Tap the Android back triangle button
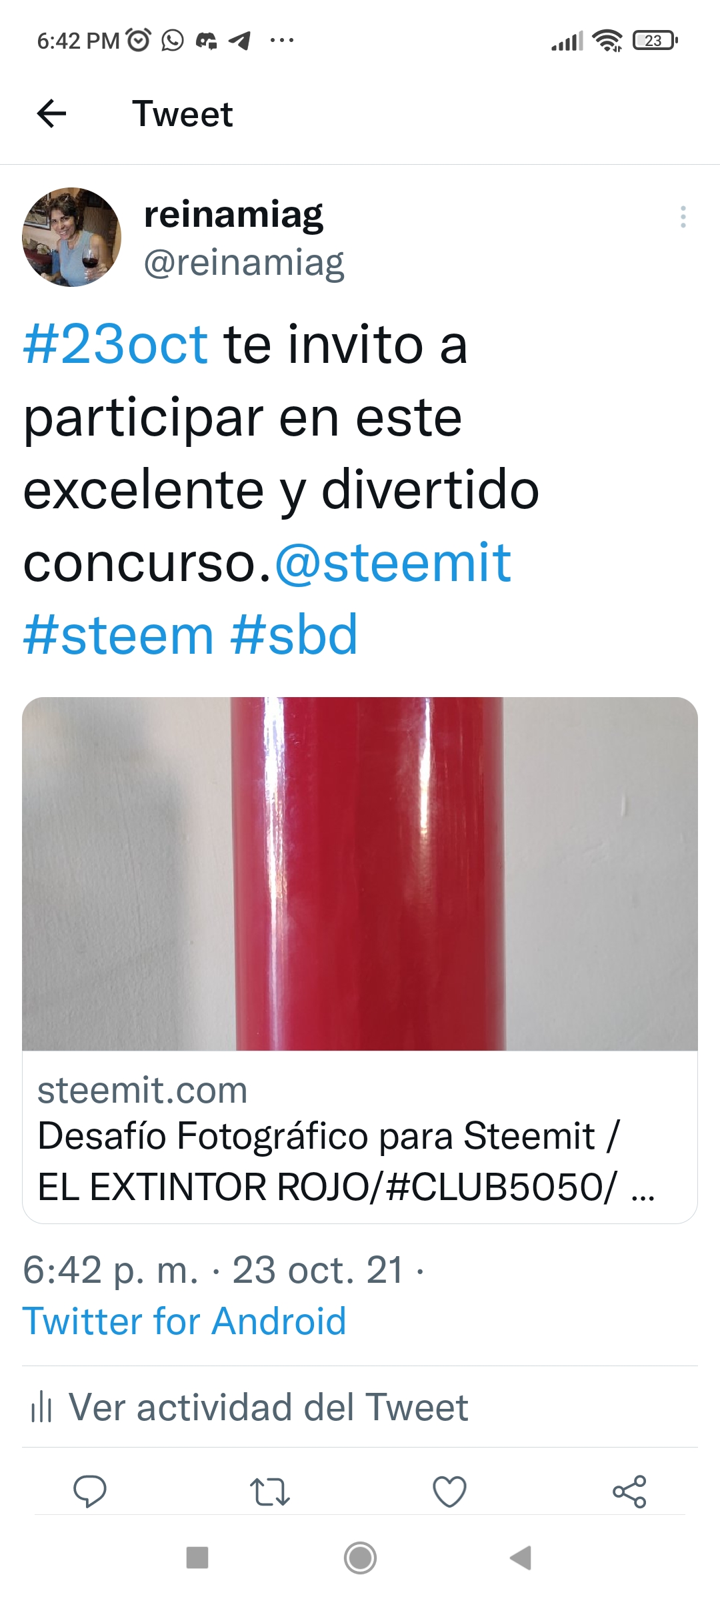The width and height of the screenshot is (720, 1601). (521, 1558)
